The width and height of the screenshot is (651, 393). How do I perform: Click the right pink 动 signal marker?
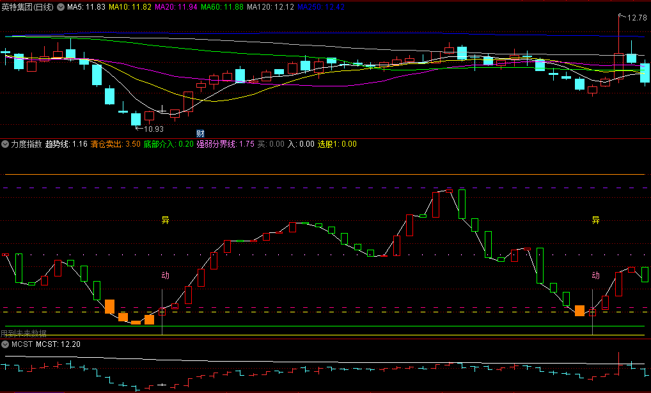(x=596, y=275)
